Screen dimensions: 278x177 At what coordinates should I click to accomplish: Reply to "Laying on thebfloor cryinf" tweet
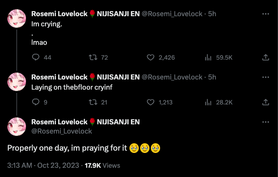[x=39, y=102]
